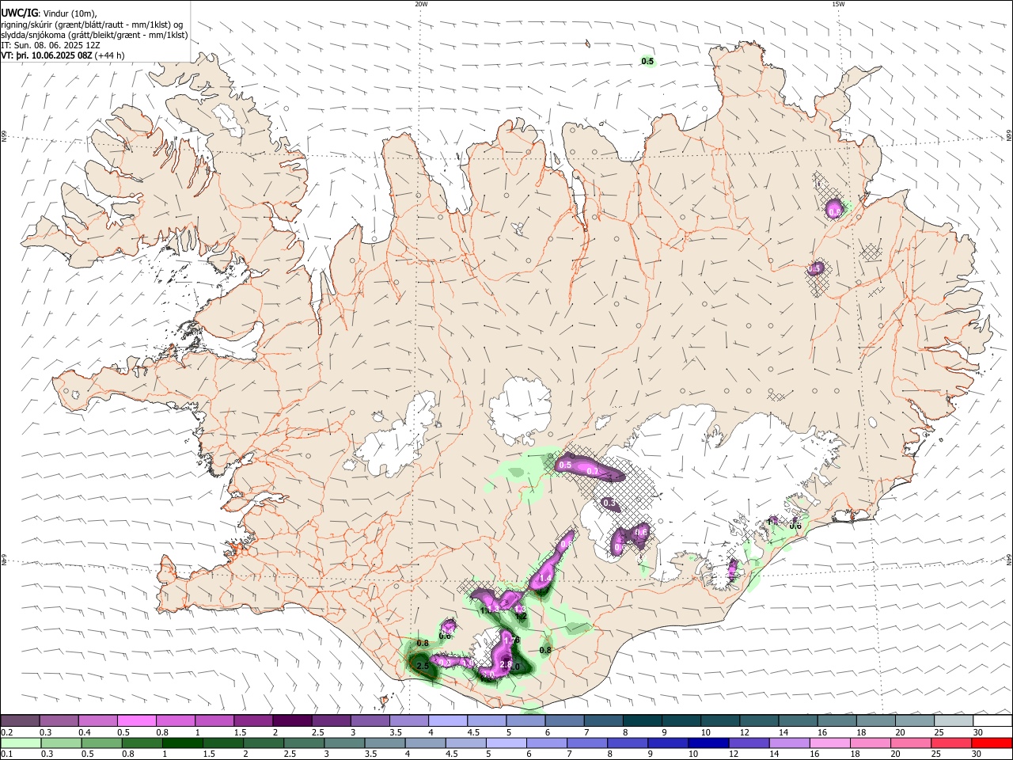Click the 2.5 rain value on southwest coast
This screenshot has height=760, width=1013.
423,667
